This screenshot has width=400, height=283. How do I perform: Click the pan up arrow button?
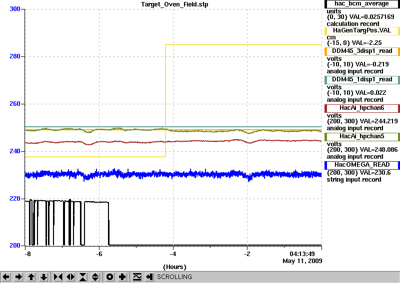[x=31, y=277]
